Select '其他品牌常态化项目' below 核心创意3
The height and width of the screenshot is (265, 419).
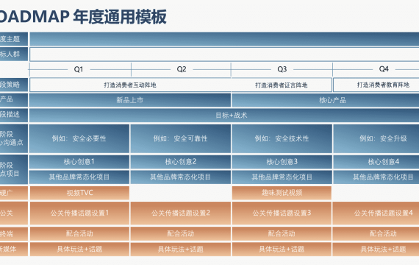click(282, 177)
